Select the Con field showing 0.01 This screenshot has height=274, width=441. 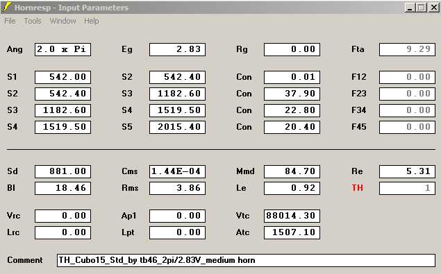(x=292, y=77)
